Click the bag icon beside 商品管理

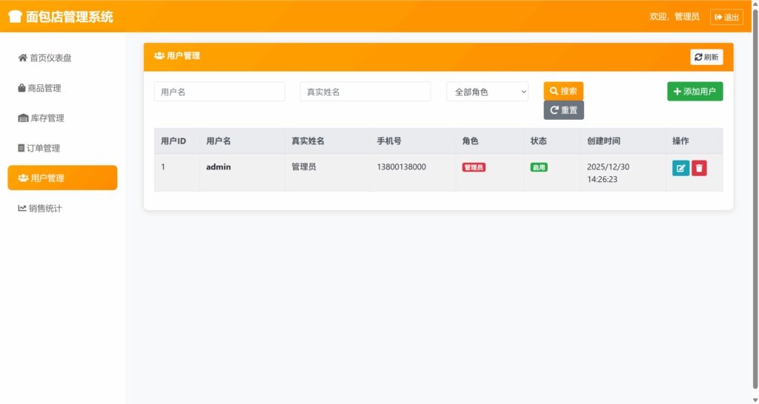pos(21,88)
